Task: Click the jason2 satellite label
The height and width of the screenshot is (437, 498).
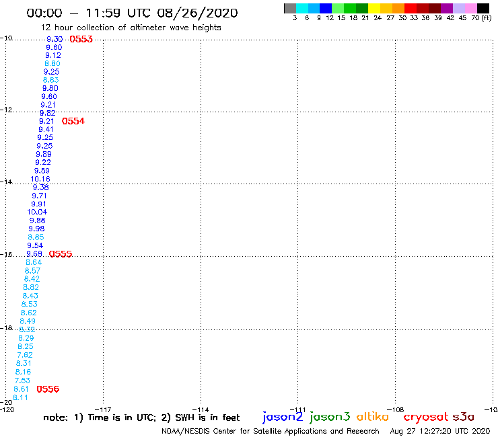Action: 283,417
